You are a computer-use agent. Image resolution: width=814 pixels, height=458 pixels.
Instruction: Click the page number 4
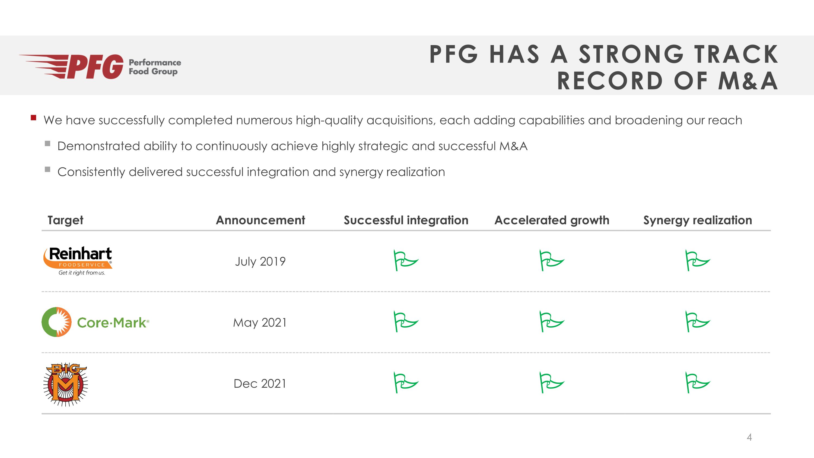(x=749, y=437)
